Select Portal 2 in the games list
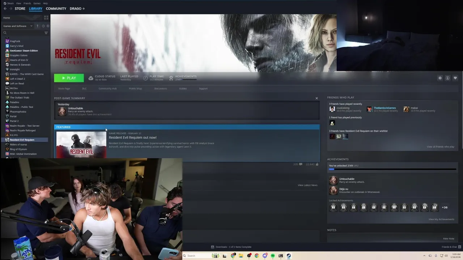 pos(14,121)
